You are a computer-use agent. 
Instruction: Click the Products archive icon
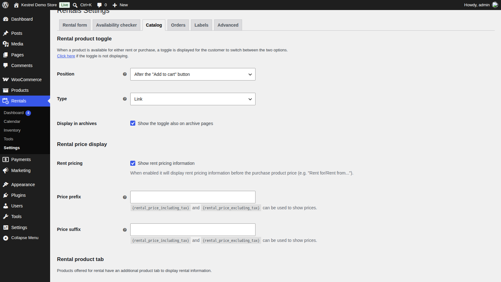pos(6,90)
